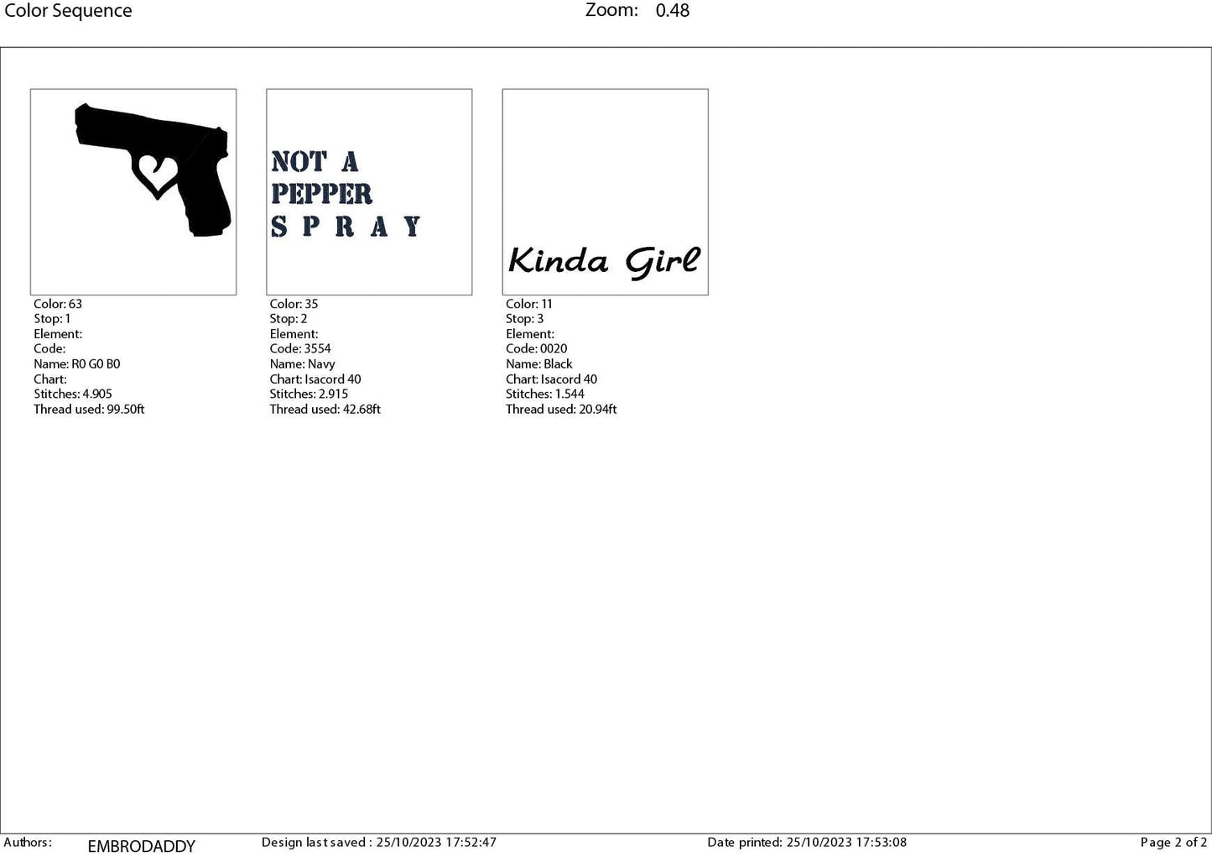Click the EMBRODADDY author name
Screen dimensions: 1212x857
141,846
